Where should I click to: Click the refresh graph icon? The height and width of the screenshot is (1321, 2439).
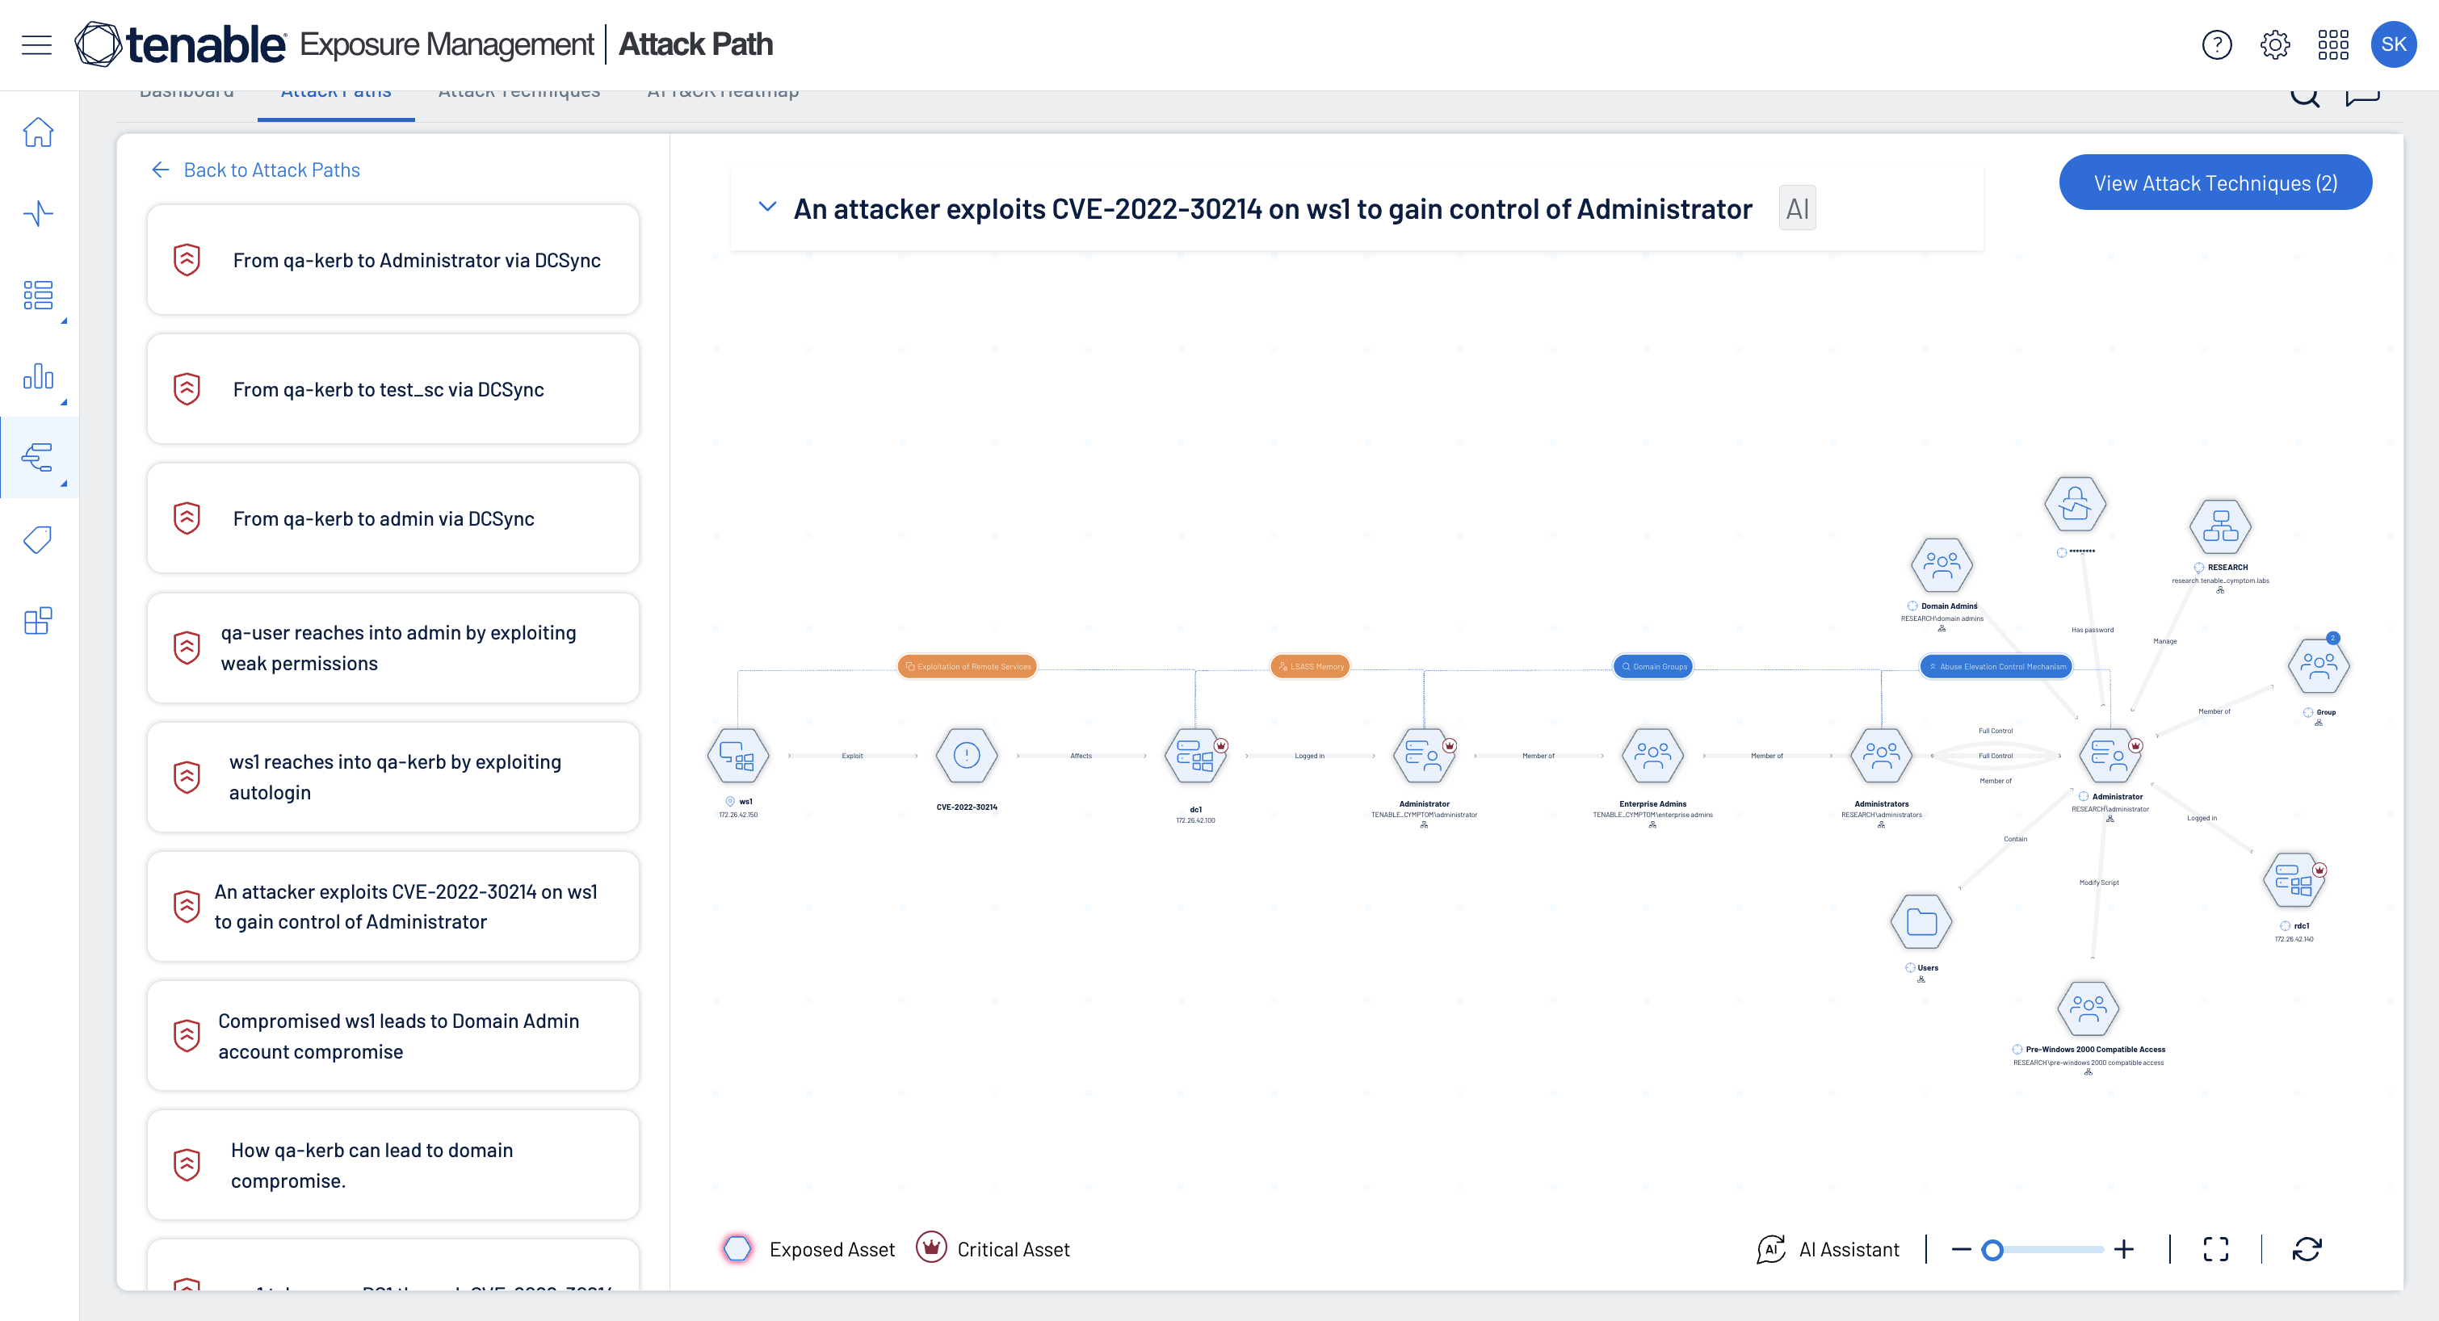[2307, 1249]
